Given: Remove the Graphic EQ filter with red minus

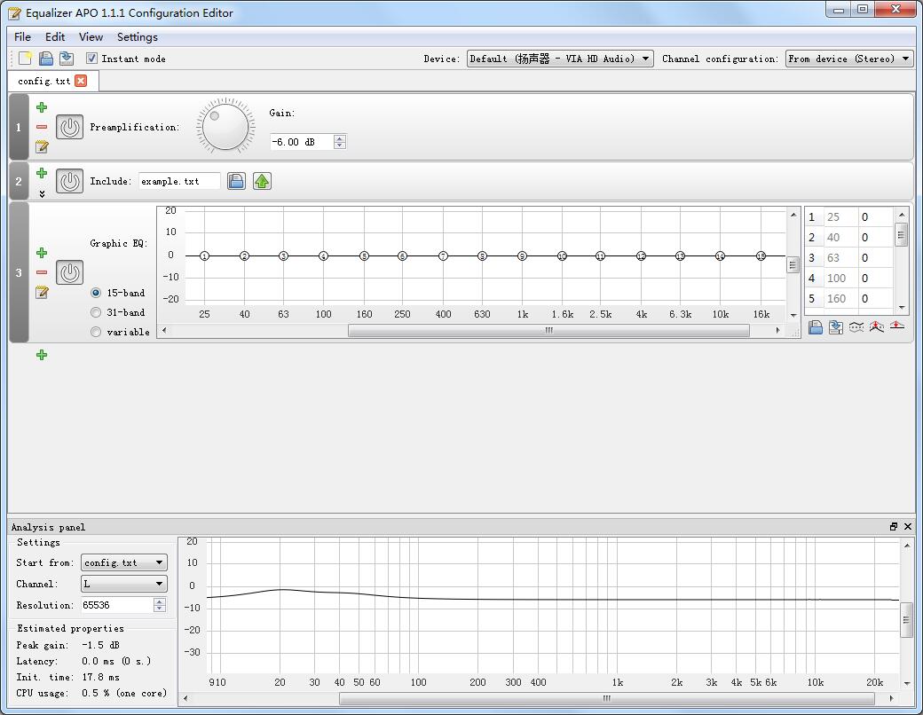Looking at the screenshot, I should pyautogui.click(x=42, y=272).
